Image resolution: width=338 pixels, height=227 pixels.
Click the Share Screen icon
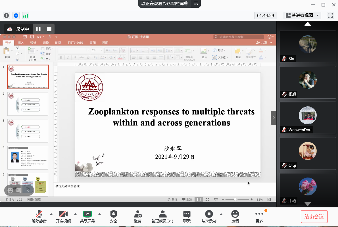(x=87, y=214)
